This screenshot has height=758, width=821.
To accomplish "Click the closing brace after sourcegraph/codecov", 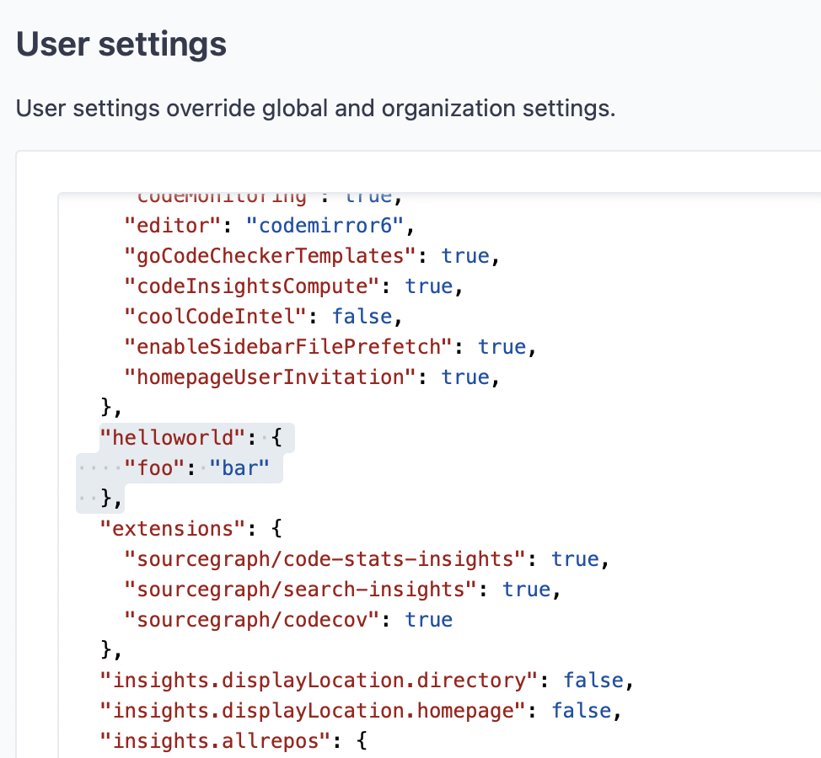I will pos(105,650).
